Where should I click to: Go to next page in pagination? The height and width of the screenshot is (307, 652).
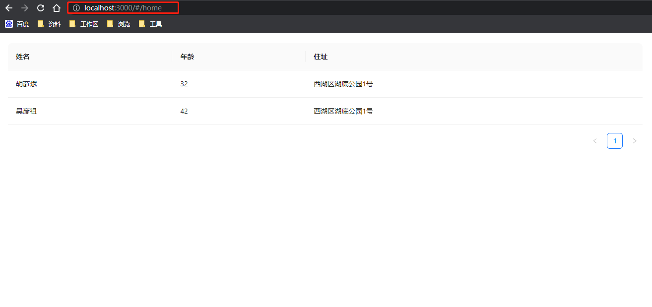[x=635, y=141]
